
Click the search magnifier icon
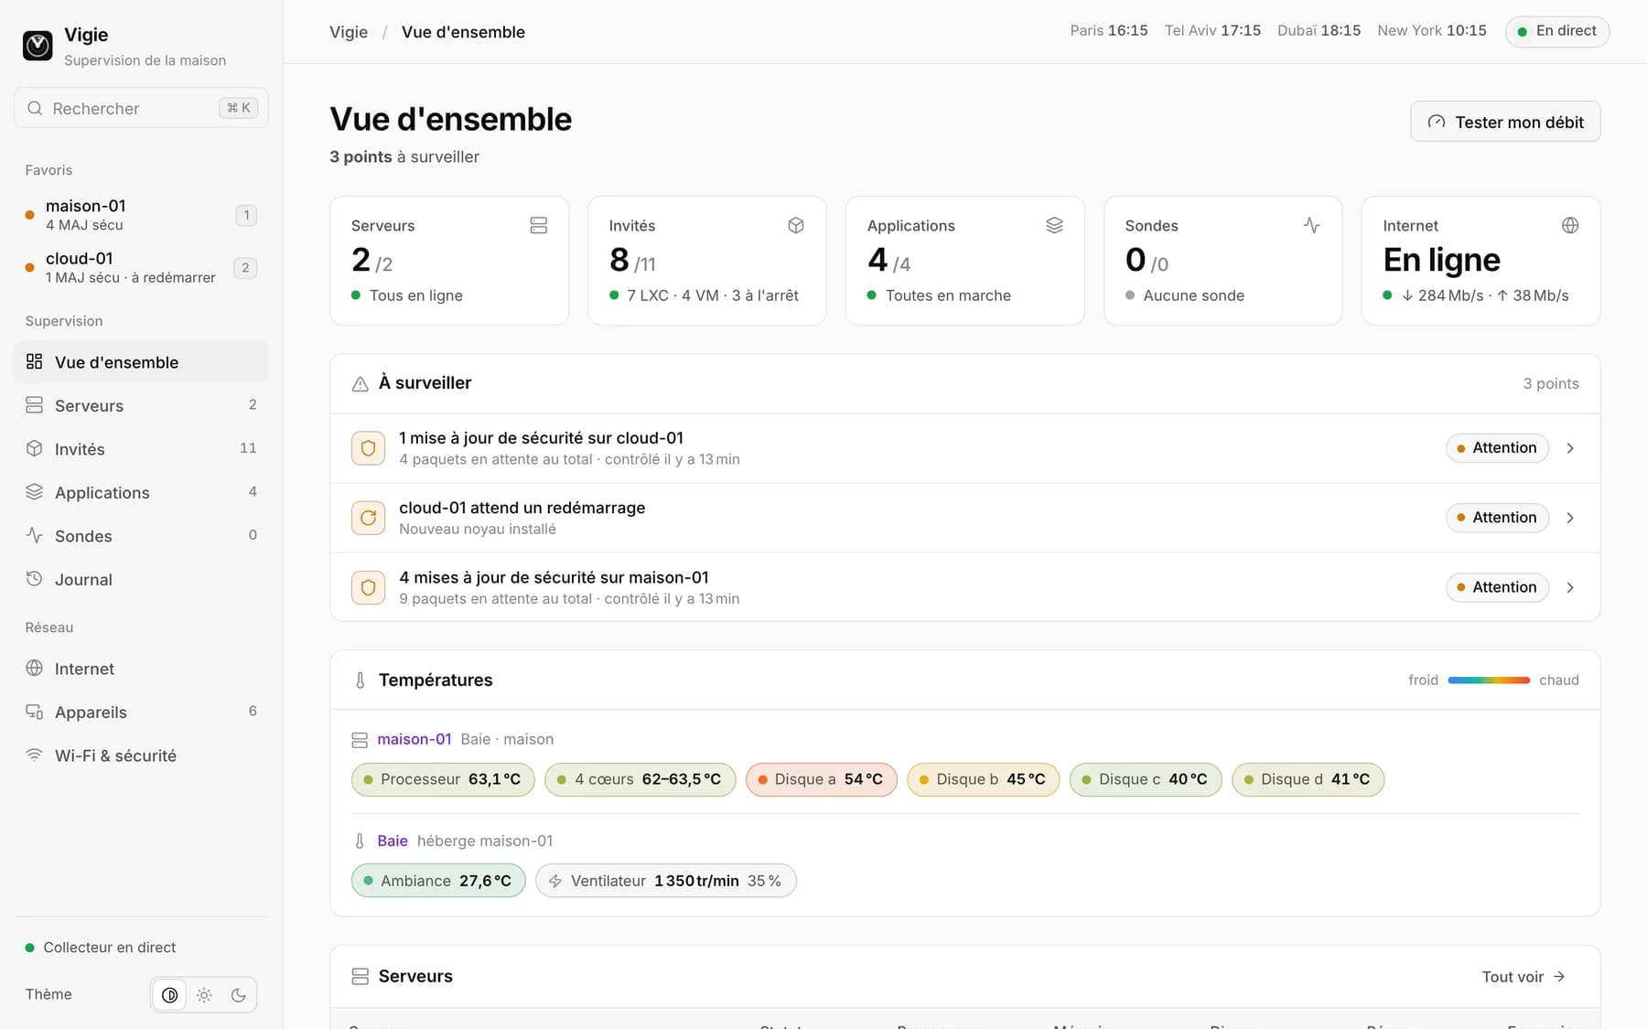pos(35,108)
